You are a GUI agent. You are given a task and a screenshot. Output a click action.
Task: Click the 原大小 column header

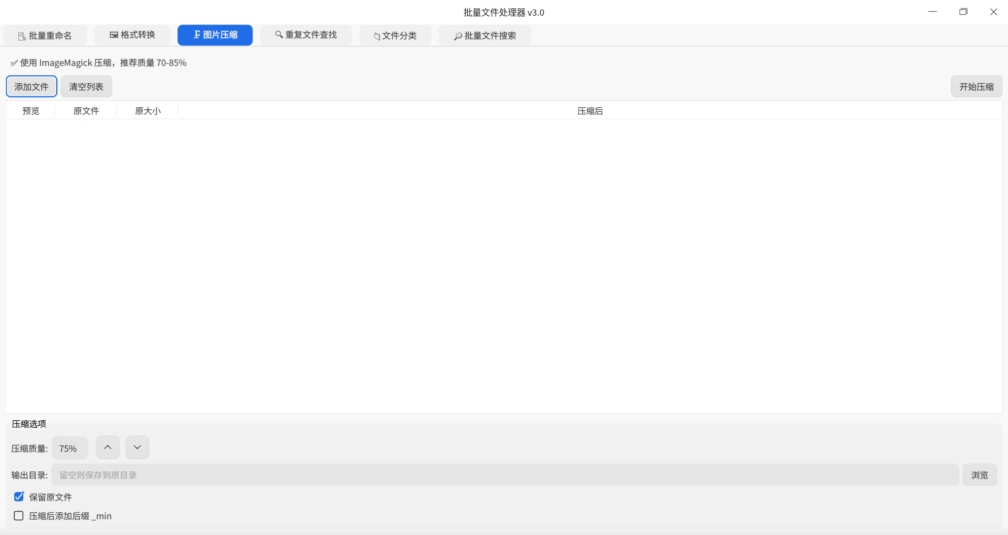pyautogui.click(x=148, y=111)
